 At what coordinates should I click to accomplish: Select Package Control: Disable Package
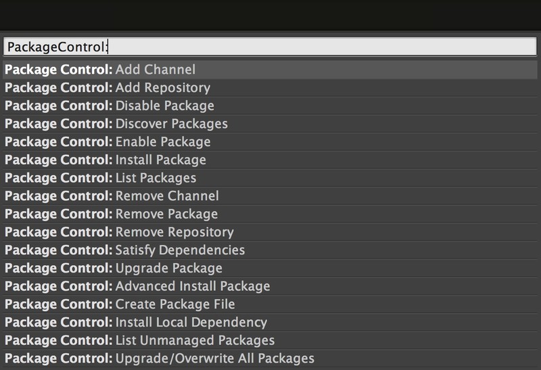pos(270,106)
